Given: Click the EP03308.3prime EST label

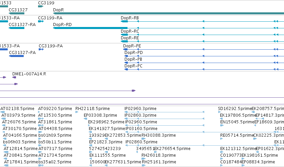Looking at the screenshot, I should click(x=100, y=115).
